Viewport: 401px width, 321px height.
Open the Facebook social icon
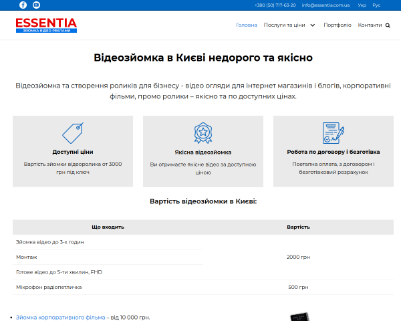(23, 5)
